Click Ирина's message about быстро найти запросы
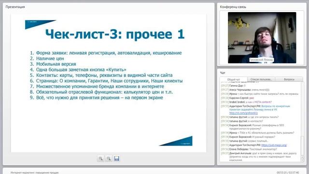Viewport: 309px width, 174px height. tap(260, 94)
